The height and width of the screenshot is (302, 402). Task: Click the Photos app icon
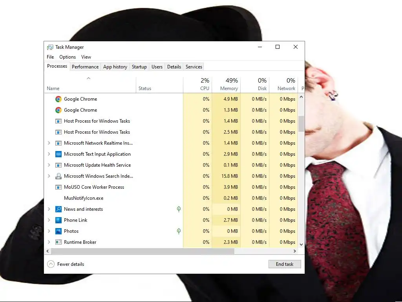[x=58, y=231]
